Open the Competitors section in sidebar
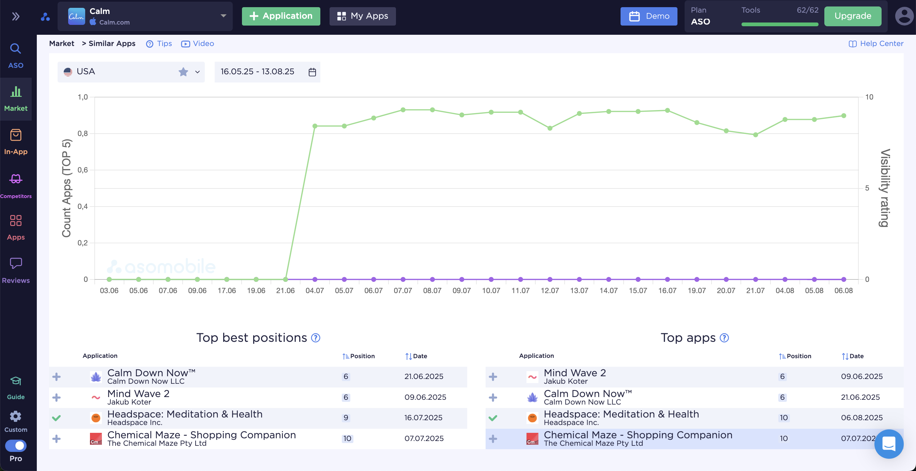 tap(16, 186)
